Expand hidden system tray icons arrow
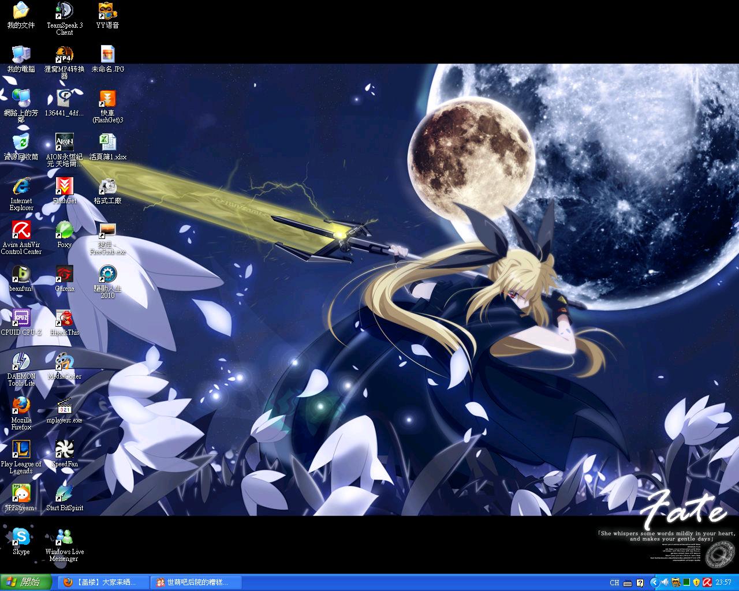 654,582
